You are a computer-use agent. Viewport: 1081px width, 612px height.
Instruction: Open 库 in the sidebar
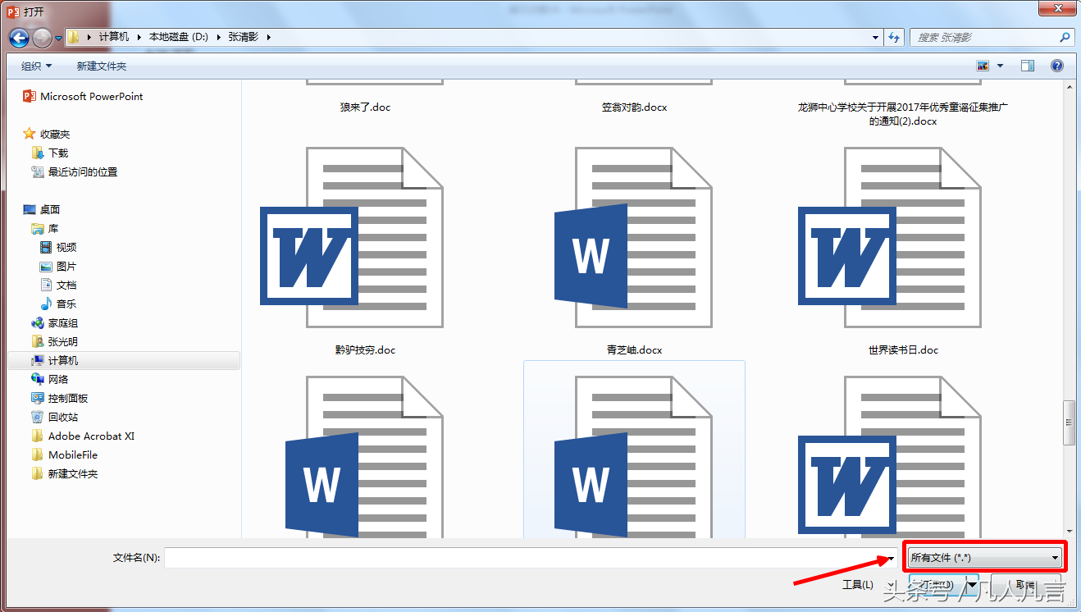[x=45, y=228]
